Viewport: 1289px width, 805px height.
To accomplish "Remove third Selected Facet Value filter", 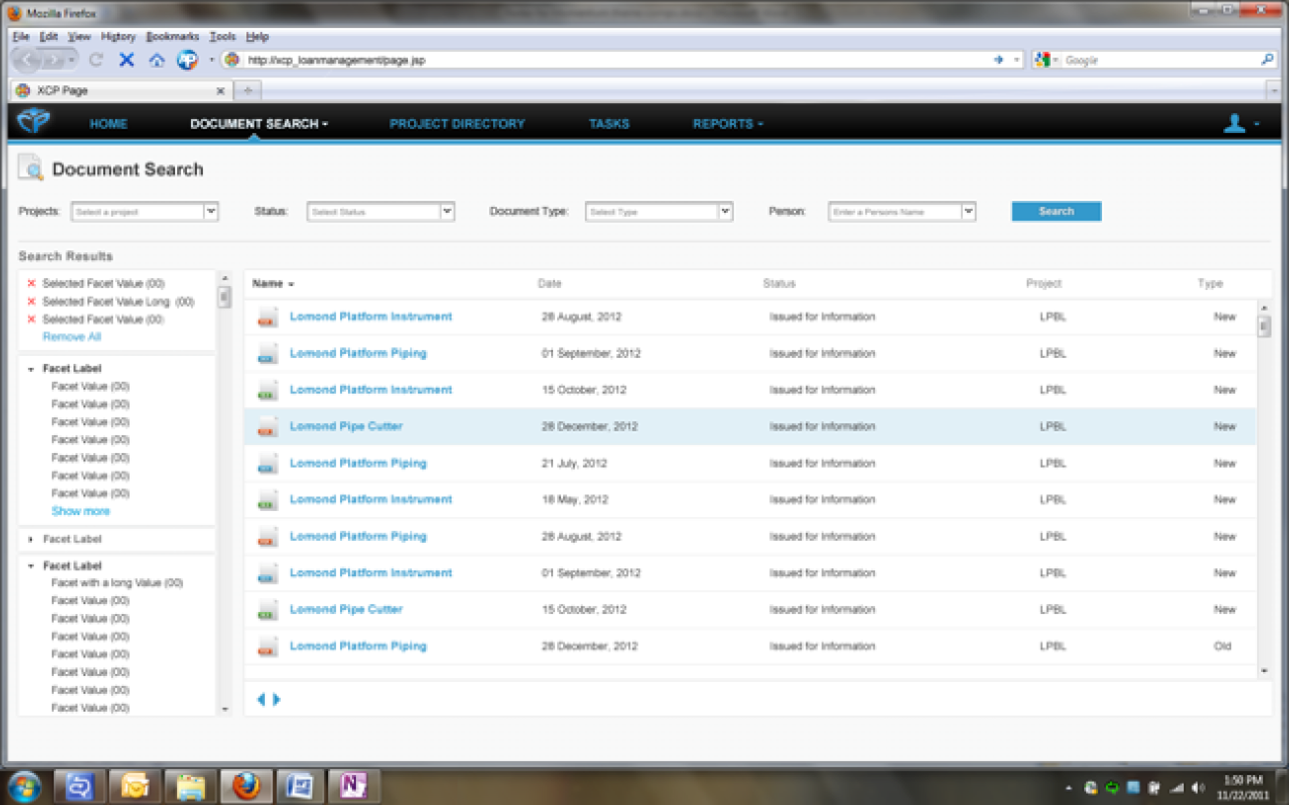I will [31, 319].
